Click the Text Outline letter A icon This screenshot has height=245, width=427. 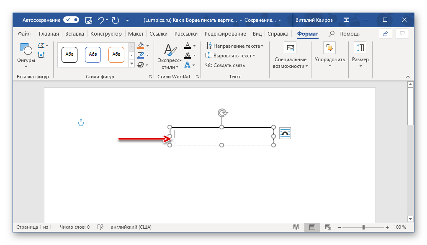[x=188, y=55]
